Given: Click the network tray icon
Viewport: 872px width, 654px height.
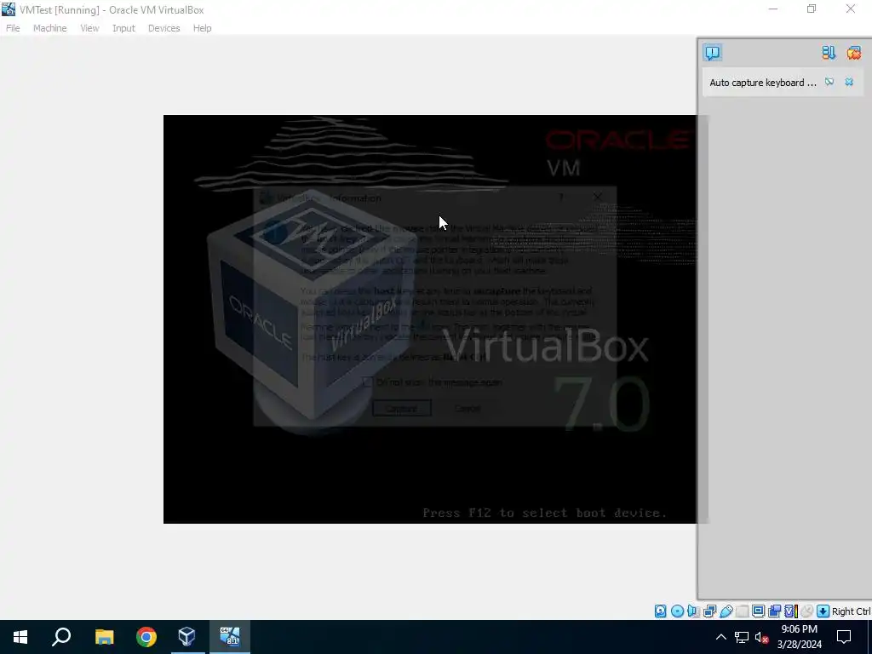Looking at the screenshot, I should [x=742, y=637].
